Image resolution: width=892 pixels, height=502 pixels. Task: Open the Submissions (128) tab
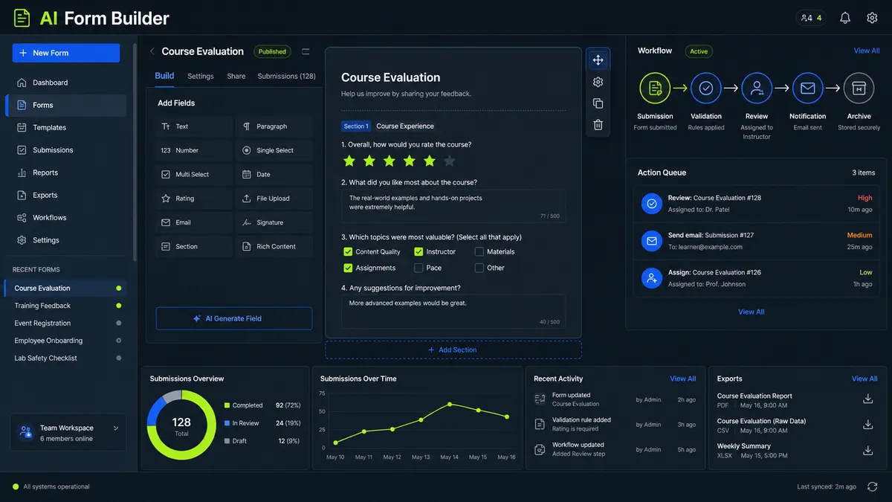pos(287,76)
